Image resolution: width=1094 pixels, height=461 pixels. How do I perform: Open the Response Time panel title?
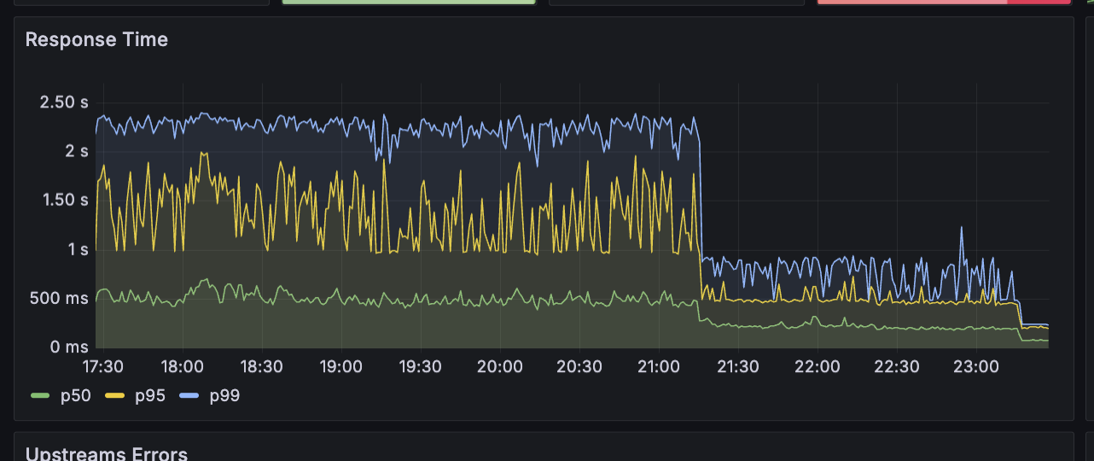[x=96, y=39]
